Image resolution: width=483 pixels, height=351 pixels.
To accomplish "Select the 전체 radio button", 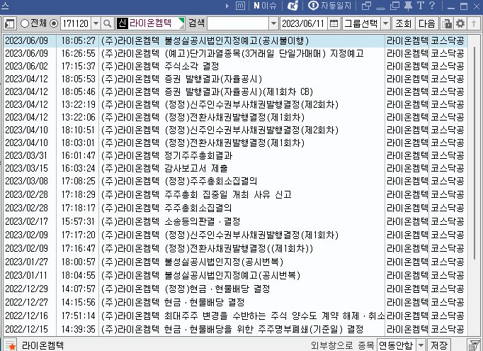I will (x=25, y=23).
